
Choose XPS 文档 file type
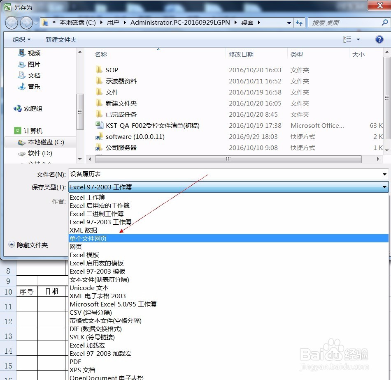coord(228,370)
